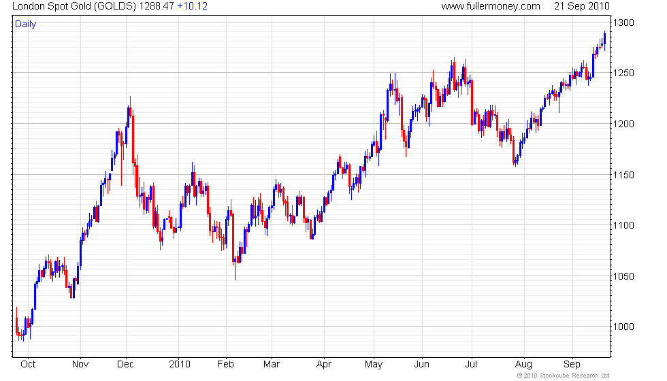Select the 1288.47 price value
The width and height of the screenshot is (667, 381).
point(157,6)
